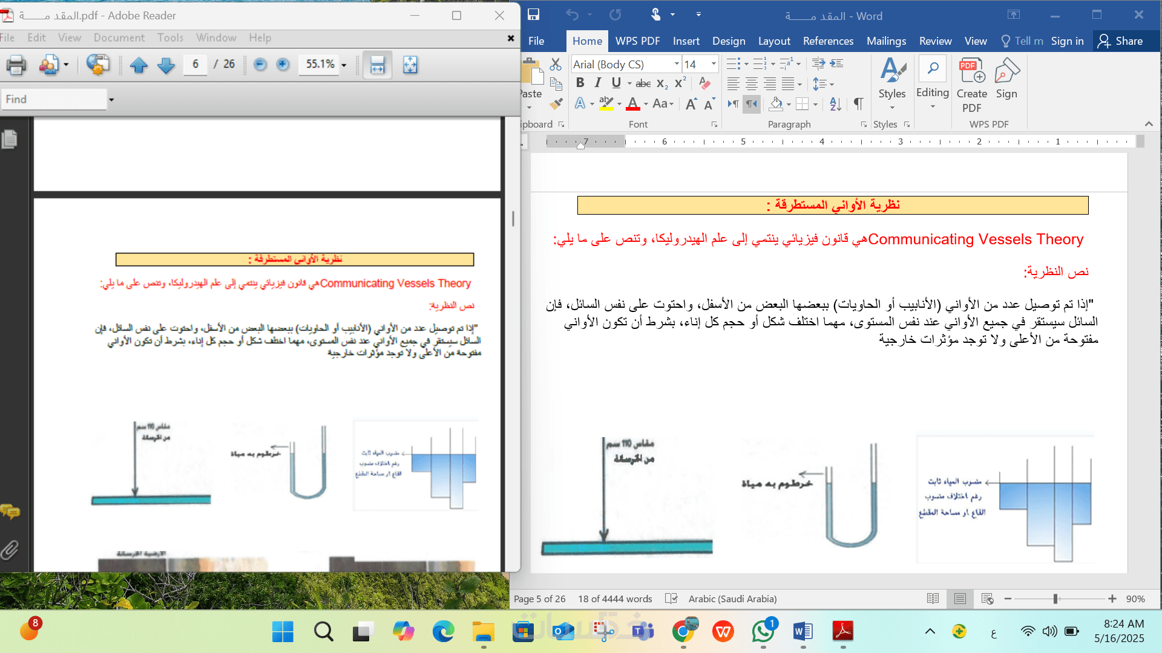The image size is (1162, 653).
Task: Click the Clear All Formatting eraser icon
Action: (x=704, y=83)
